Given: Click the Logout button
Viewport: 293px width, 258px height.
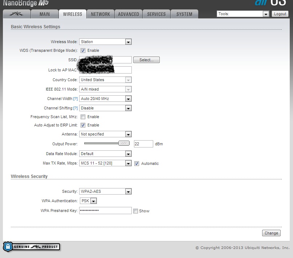Looking at the screenshot, I should click(280, 14).
